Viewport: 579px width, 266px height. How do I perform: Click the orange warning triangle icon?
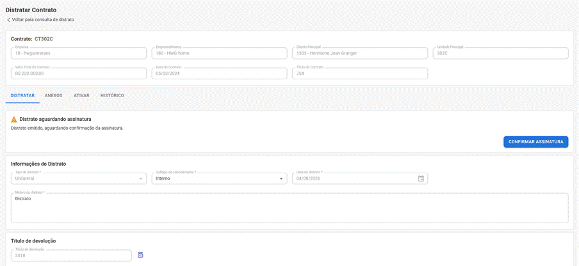pyautogui.click(x=14, y=120)
